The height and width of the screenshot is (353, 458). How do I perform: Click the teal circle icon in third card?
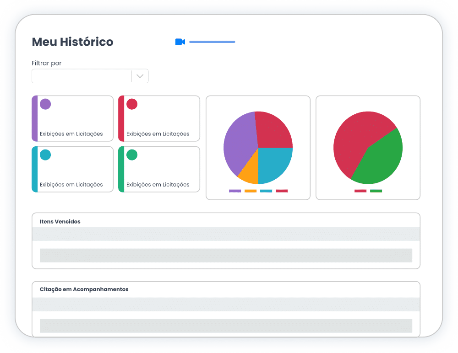[x=45, y=155]
